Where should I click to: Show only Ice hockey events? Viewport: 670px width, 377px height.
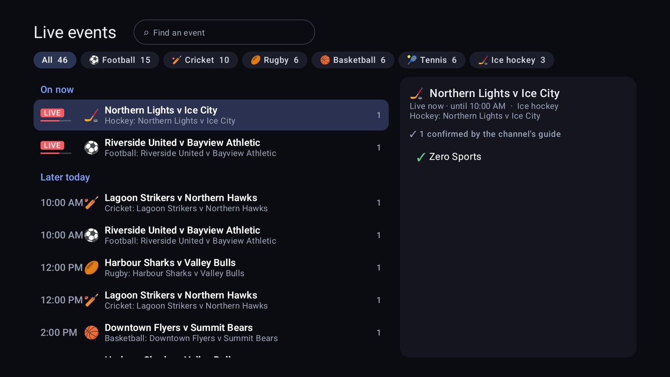[512, 60]
